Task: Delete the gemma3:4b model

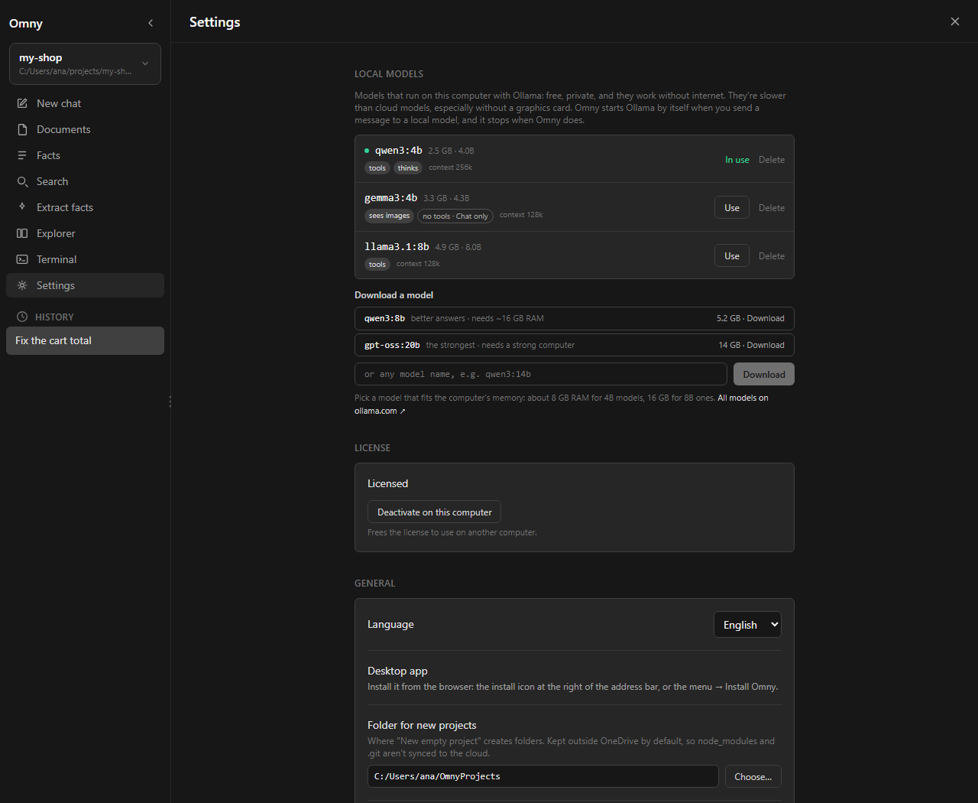Action: coord(772,208)
